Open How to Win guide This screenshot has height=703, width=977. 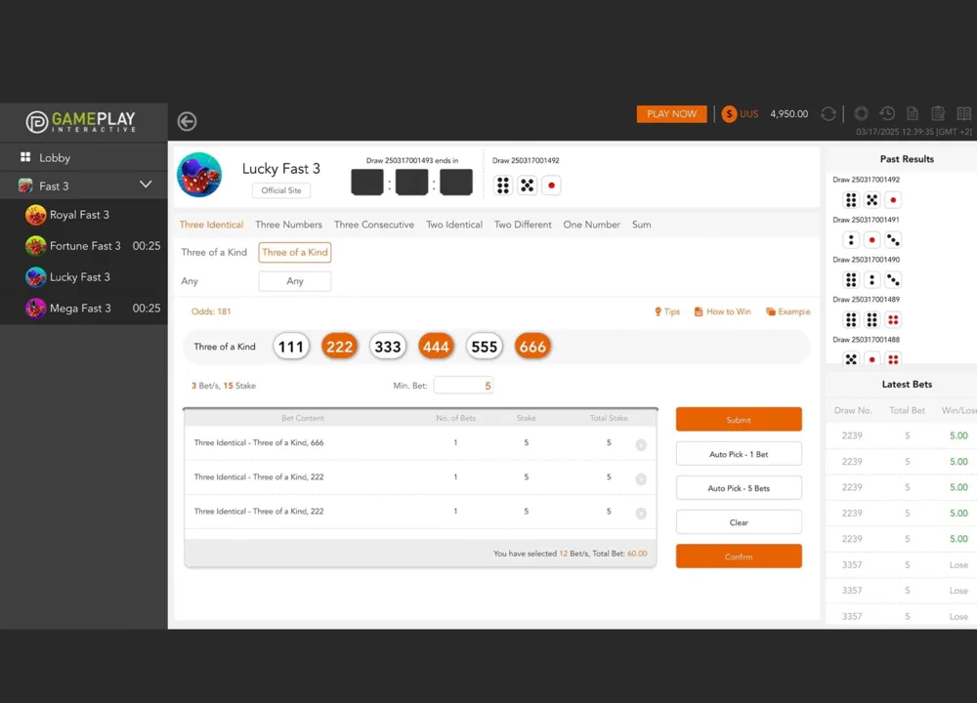[x=723, y=311]
